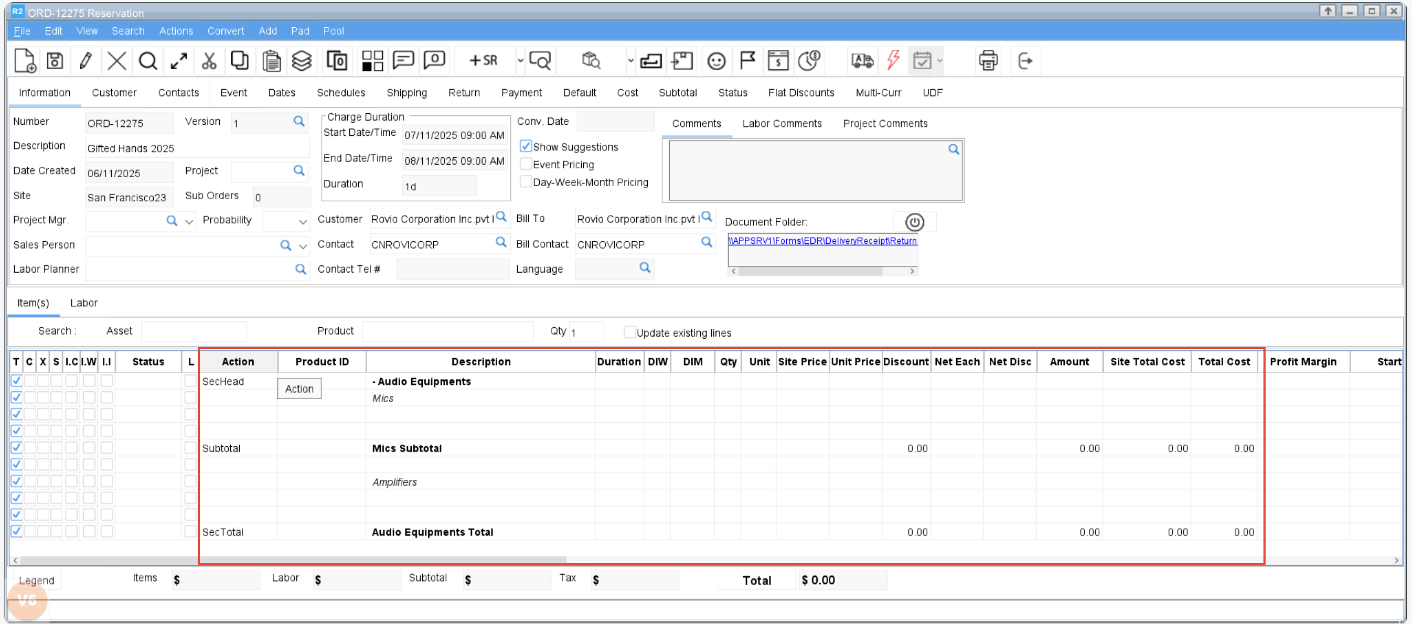This screenshot has width=1412, height=624.
Task: Open the Sales Person dropdown arrow
Action: 303,246
